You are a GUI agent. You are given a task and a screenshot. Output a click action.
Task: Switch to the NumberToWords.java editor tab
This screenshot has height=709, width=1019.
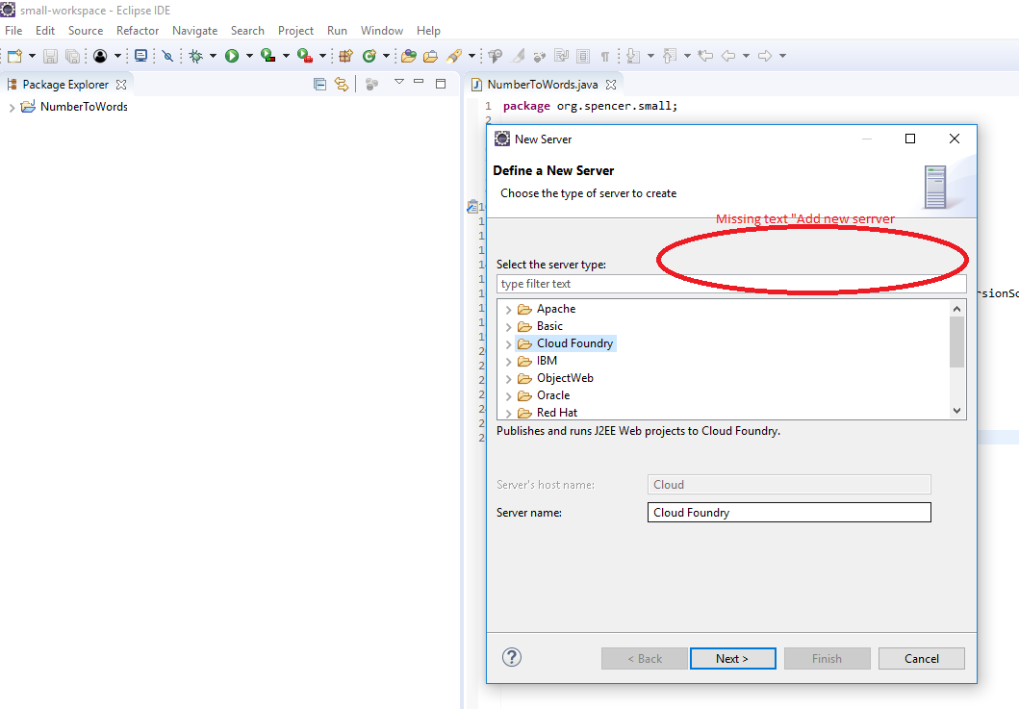[x=542, y=85]
